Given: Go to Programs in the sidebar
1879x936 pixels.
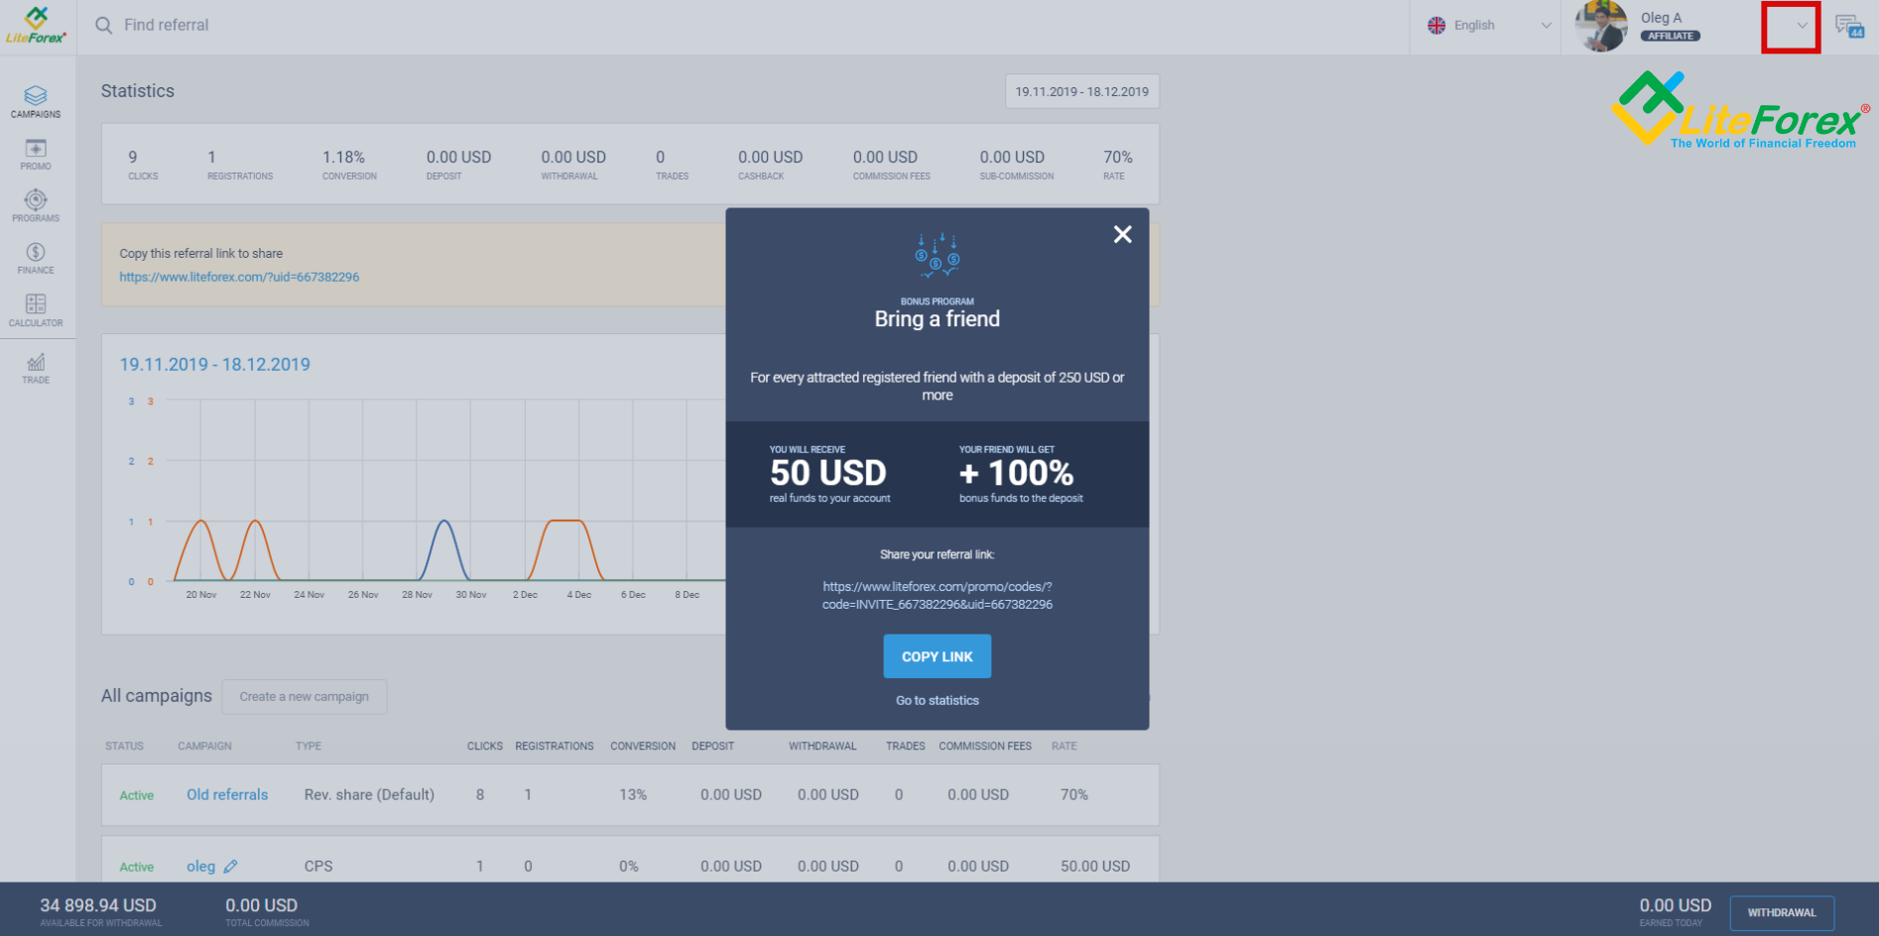Looking at the screenshot, I should (36, 205).
